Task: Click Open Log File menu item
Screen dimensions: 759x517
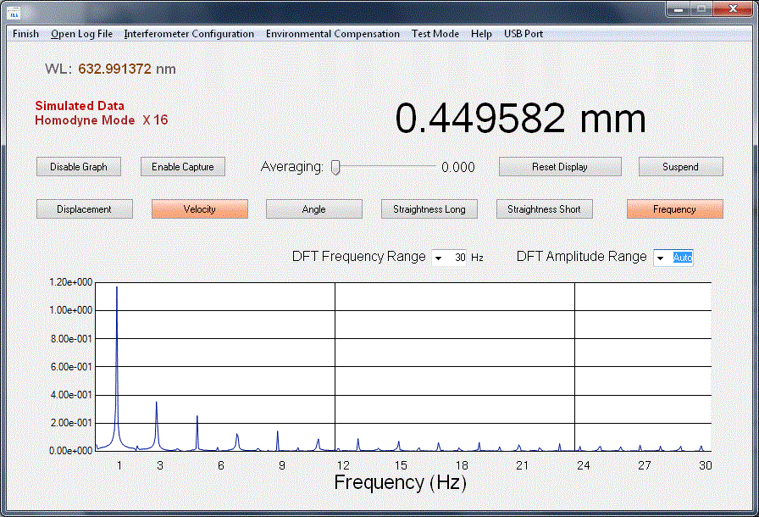Action: pos(81,34)
